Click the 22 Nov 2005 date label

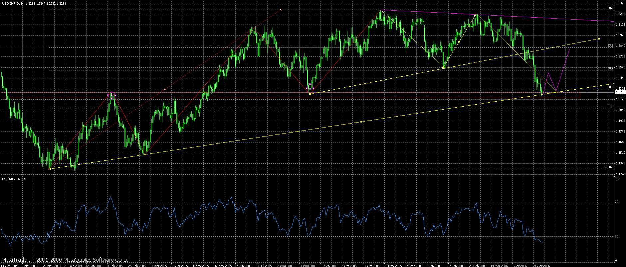coord(393,265)
